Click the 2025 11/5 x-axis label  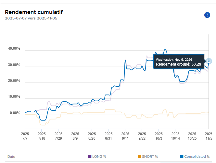pos(209,136)
